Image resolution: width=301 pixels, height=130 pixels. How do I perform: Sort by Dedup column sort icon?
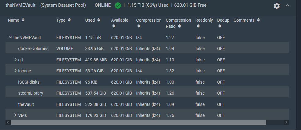pos(220,26)
